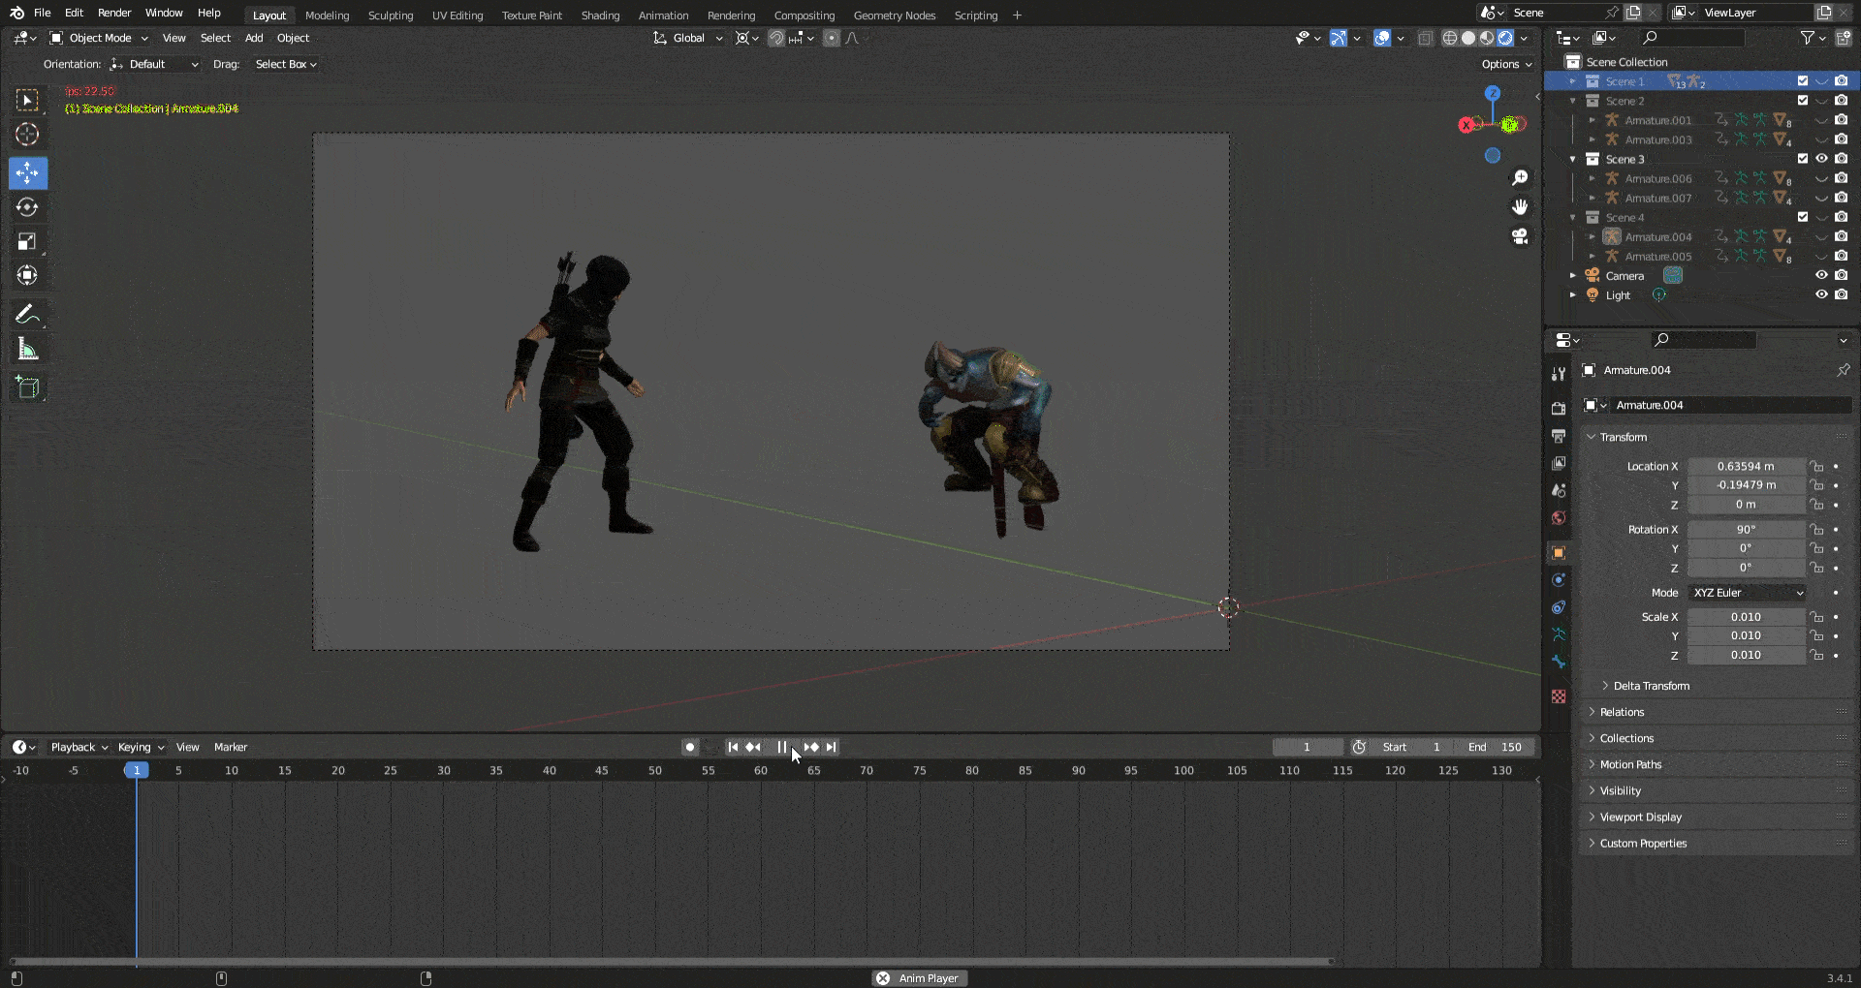Expand the Relations panel

click(x=1622, y=712)
